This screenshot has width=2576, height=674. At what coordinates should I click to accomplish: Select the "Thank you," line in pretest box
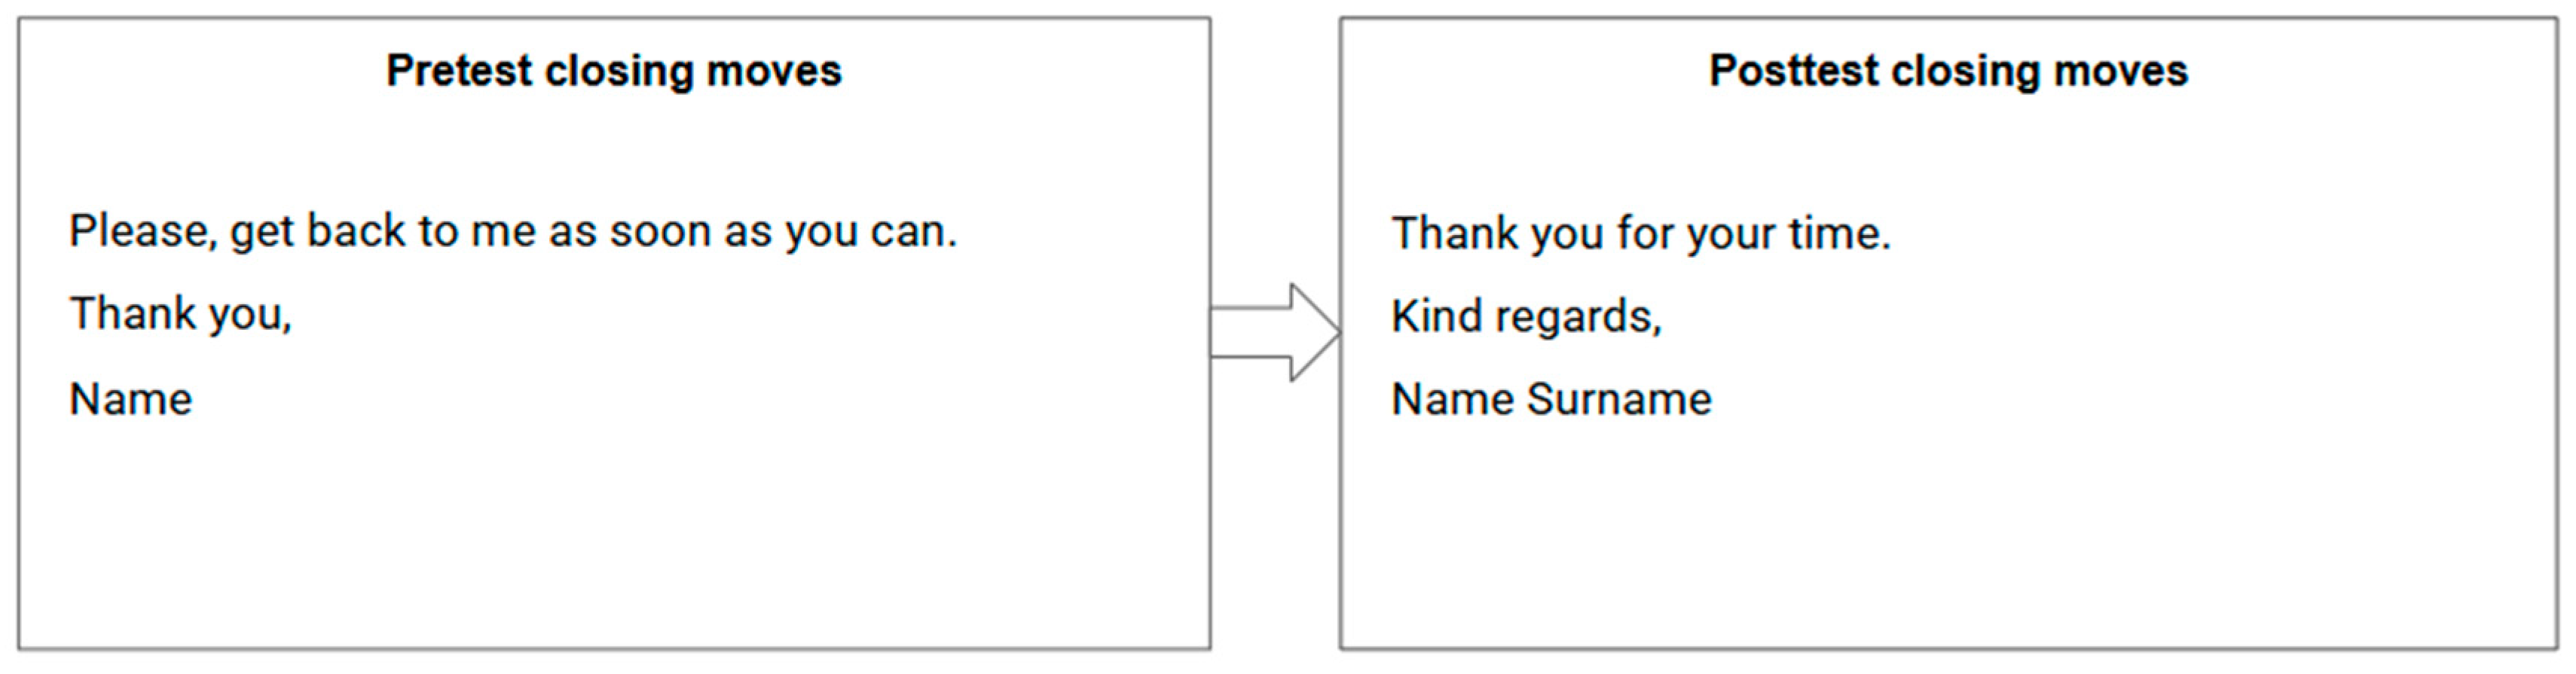(181, 315)
